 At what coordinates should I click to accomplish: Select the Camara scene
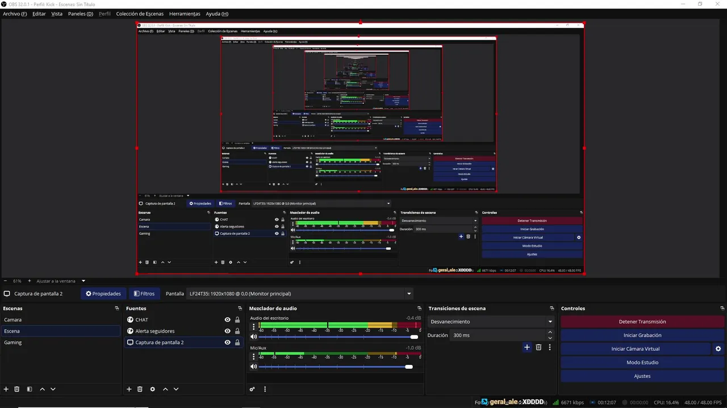click(60, 320)
